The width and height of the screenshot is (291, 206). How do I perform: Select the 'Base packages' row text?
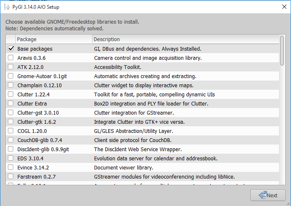[x=35, y=49]
